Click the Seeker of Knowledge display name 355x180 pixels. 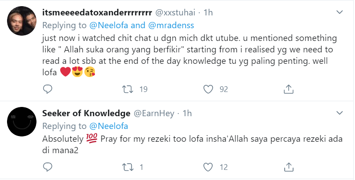pos(86,114)
